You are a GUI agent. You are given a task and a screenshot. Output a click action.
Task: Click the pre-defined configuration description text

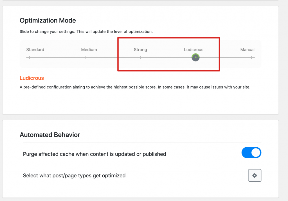pos(135,87)
